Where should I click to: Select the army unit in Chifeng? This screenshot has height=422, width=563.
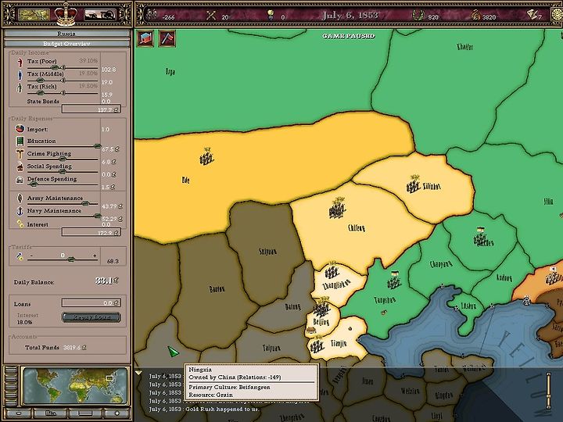coord(337,208)
